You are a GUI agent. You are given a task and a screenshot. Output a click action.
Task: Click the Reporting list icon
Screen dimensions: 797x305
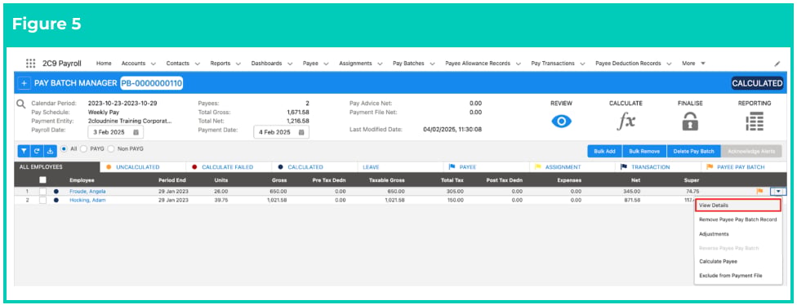755,122
